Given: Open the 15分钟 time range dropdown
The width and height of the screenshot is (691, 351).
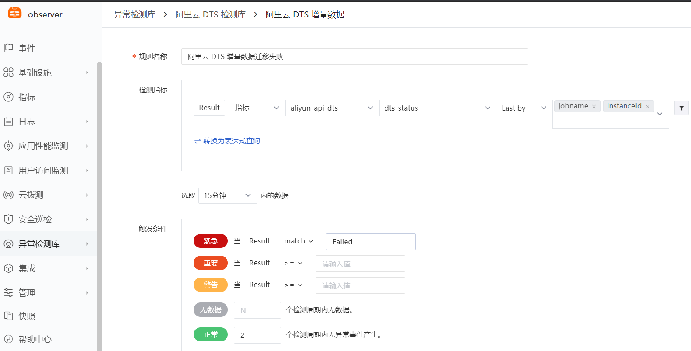Looking at the screenshot, I should [228, 195].
